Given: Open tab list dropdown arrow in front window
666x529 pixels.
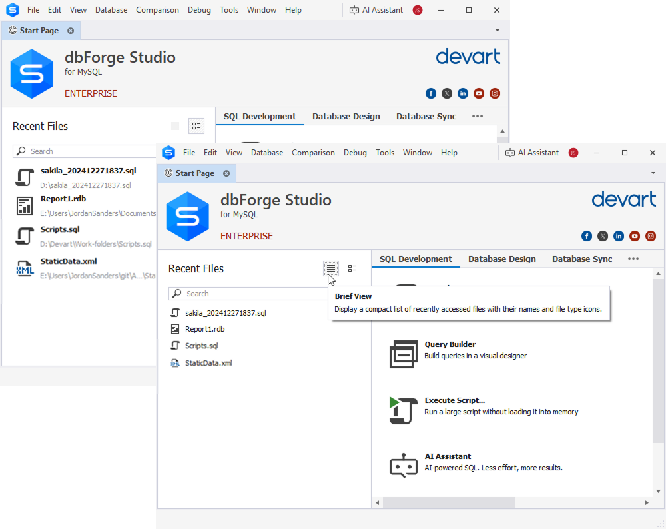Looking at the screenshot, I should point(653,173).
